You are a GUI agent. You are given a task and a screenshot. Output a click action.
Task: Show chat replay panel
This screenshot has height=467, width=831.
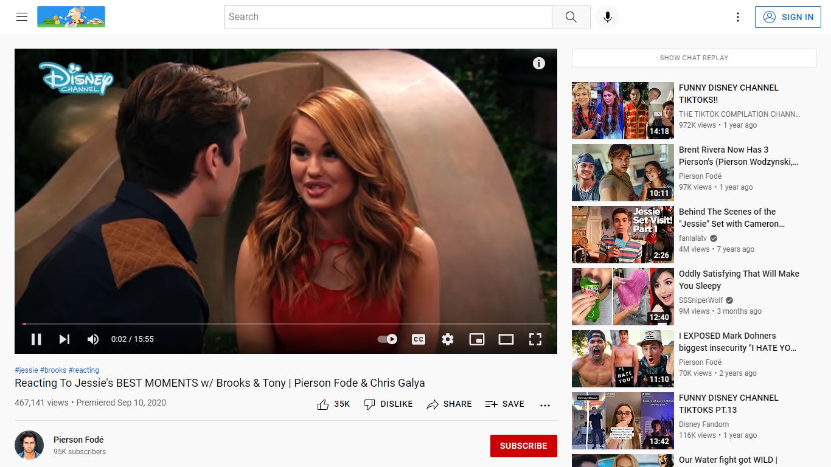click(x=694, y=58)
